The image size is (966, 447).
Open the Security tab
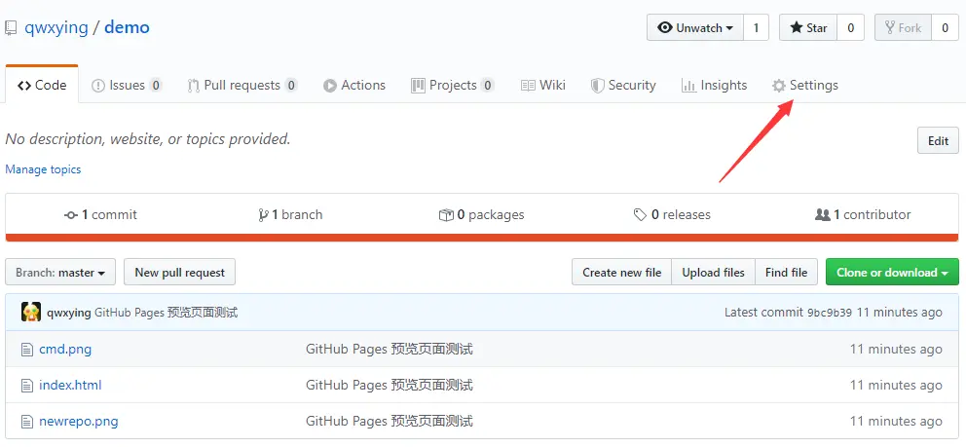click(x=623, y=85)
